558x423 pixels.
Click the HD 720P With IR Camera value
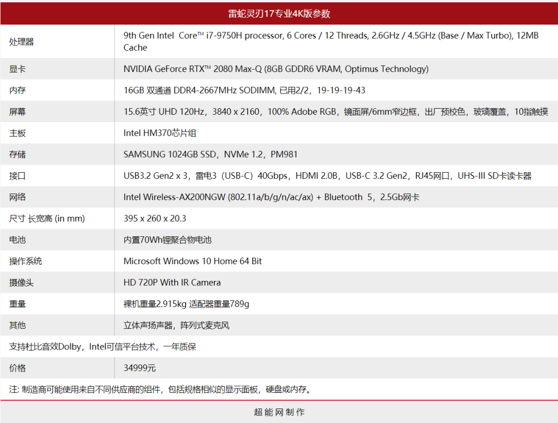(172, 282)
